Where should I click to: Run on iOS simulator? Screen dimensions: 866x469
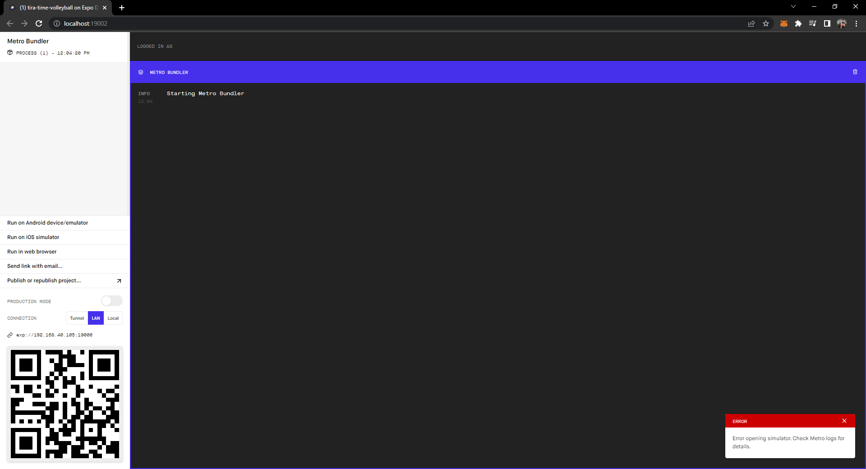(x=65, y=237)
